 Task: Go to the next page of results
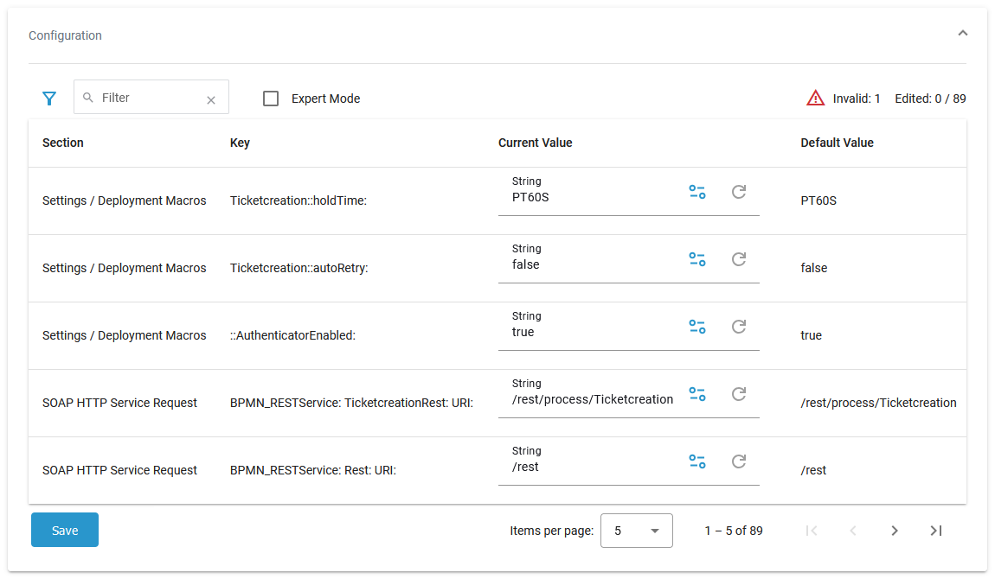coord(895,531)
